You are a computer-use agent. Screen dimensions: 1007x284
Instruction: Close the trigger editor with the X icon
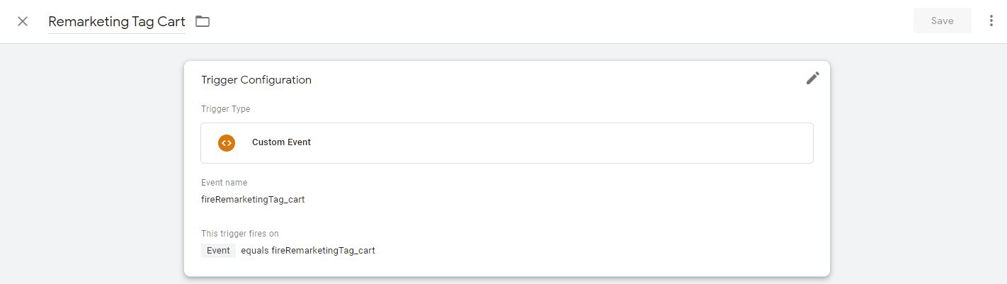tap(23, 21)
